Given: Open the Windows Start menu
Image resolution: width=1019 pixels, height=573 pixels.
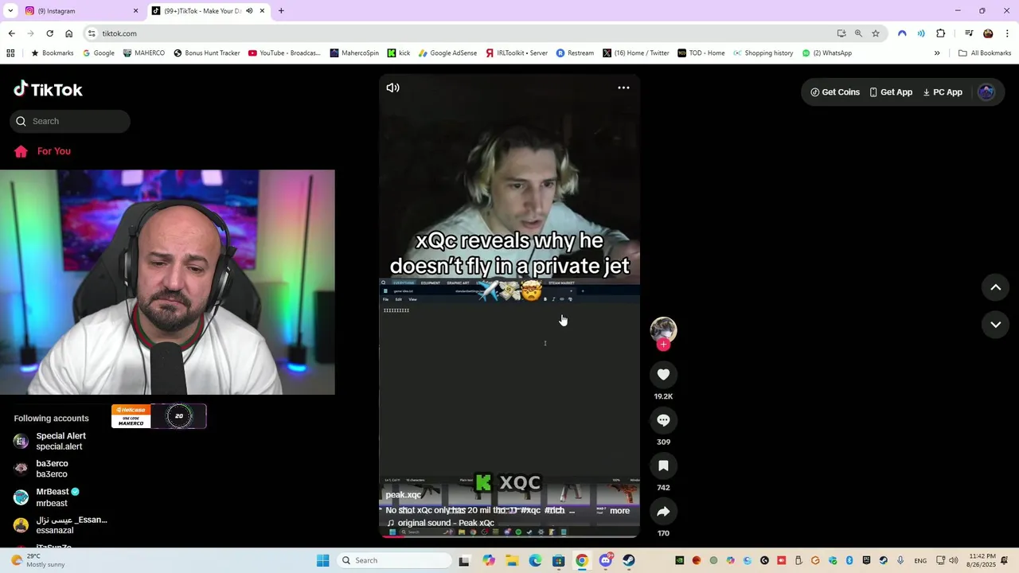Looking at the screenshot, I should coord(322,560).
